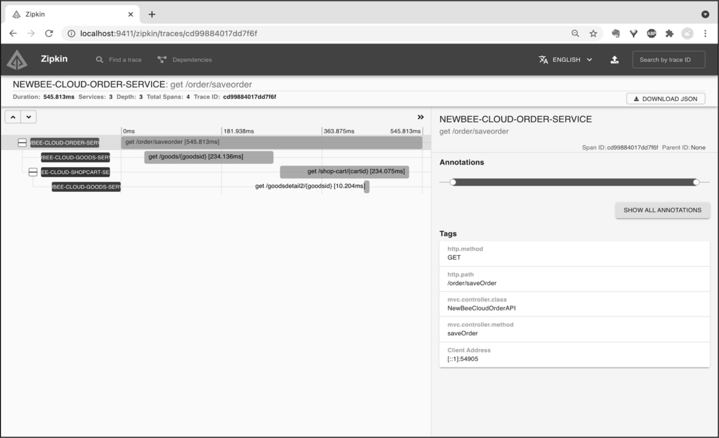The width and height of the screenshot is (719, 438).
Task: Click the /order/saveOrder http.path value
Action: click(x=472, y=283)
